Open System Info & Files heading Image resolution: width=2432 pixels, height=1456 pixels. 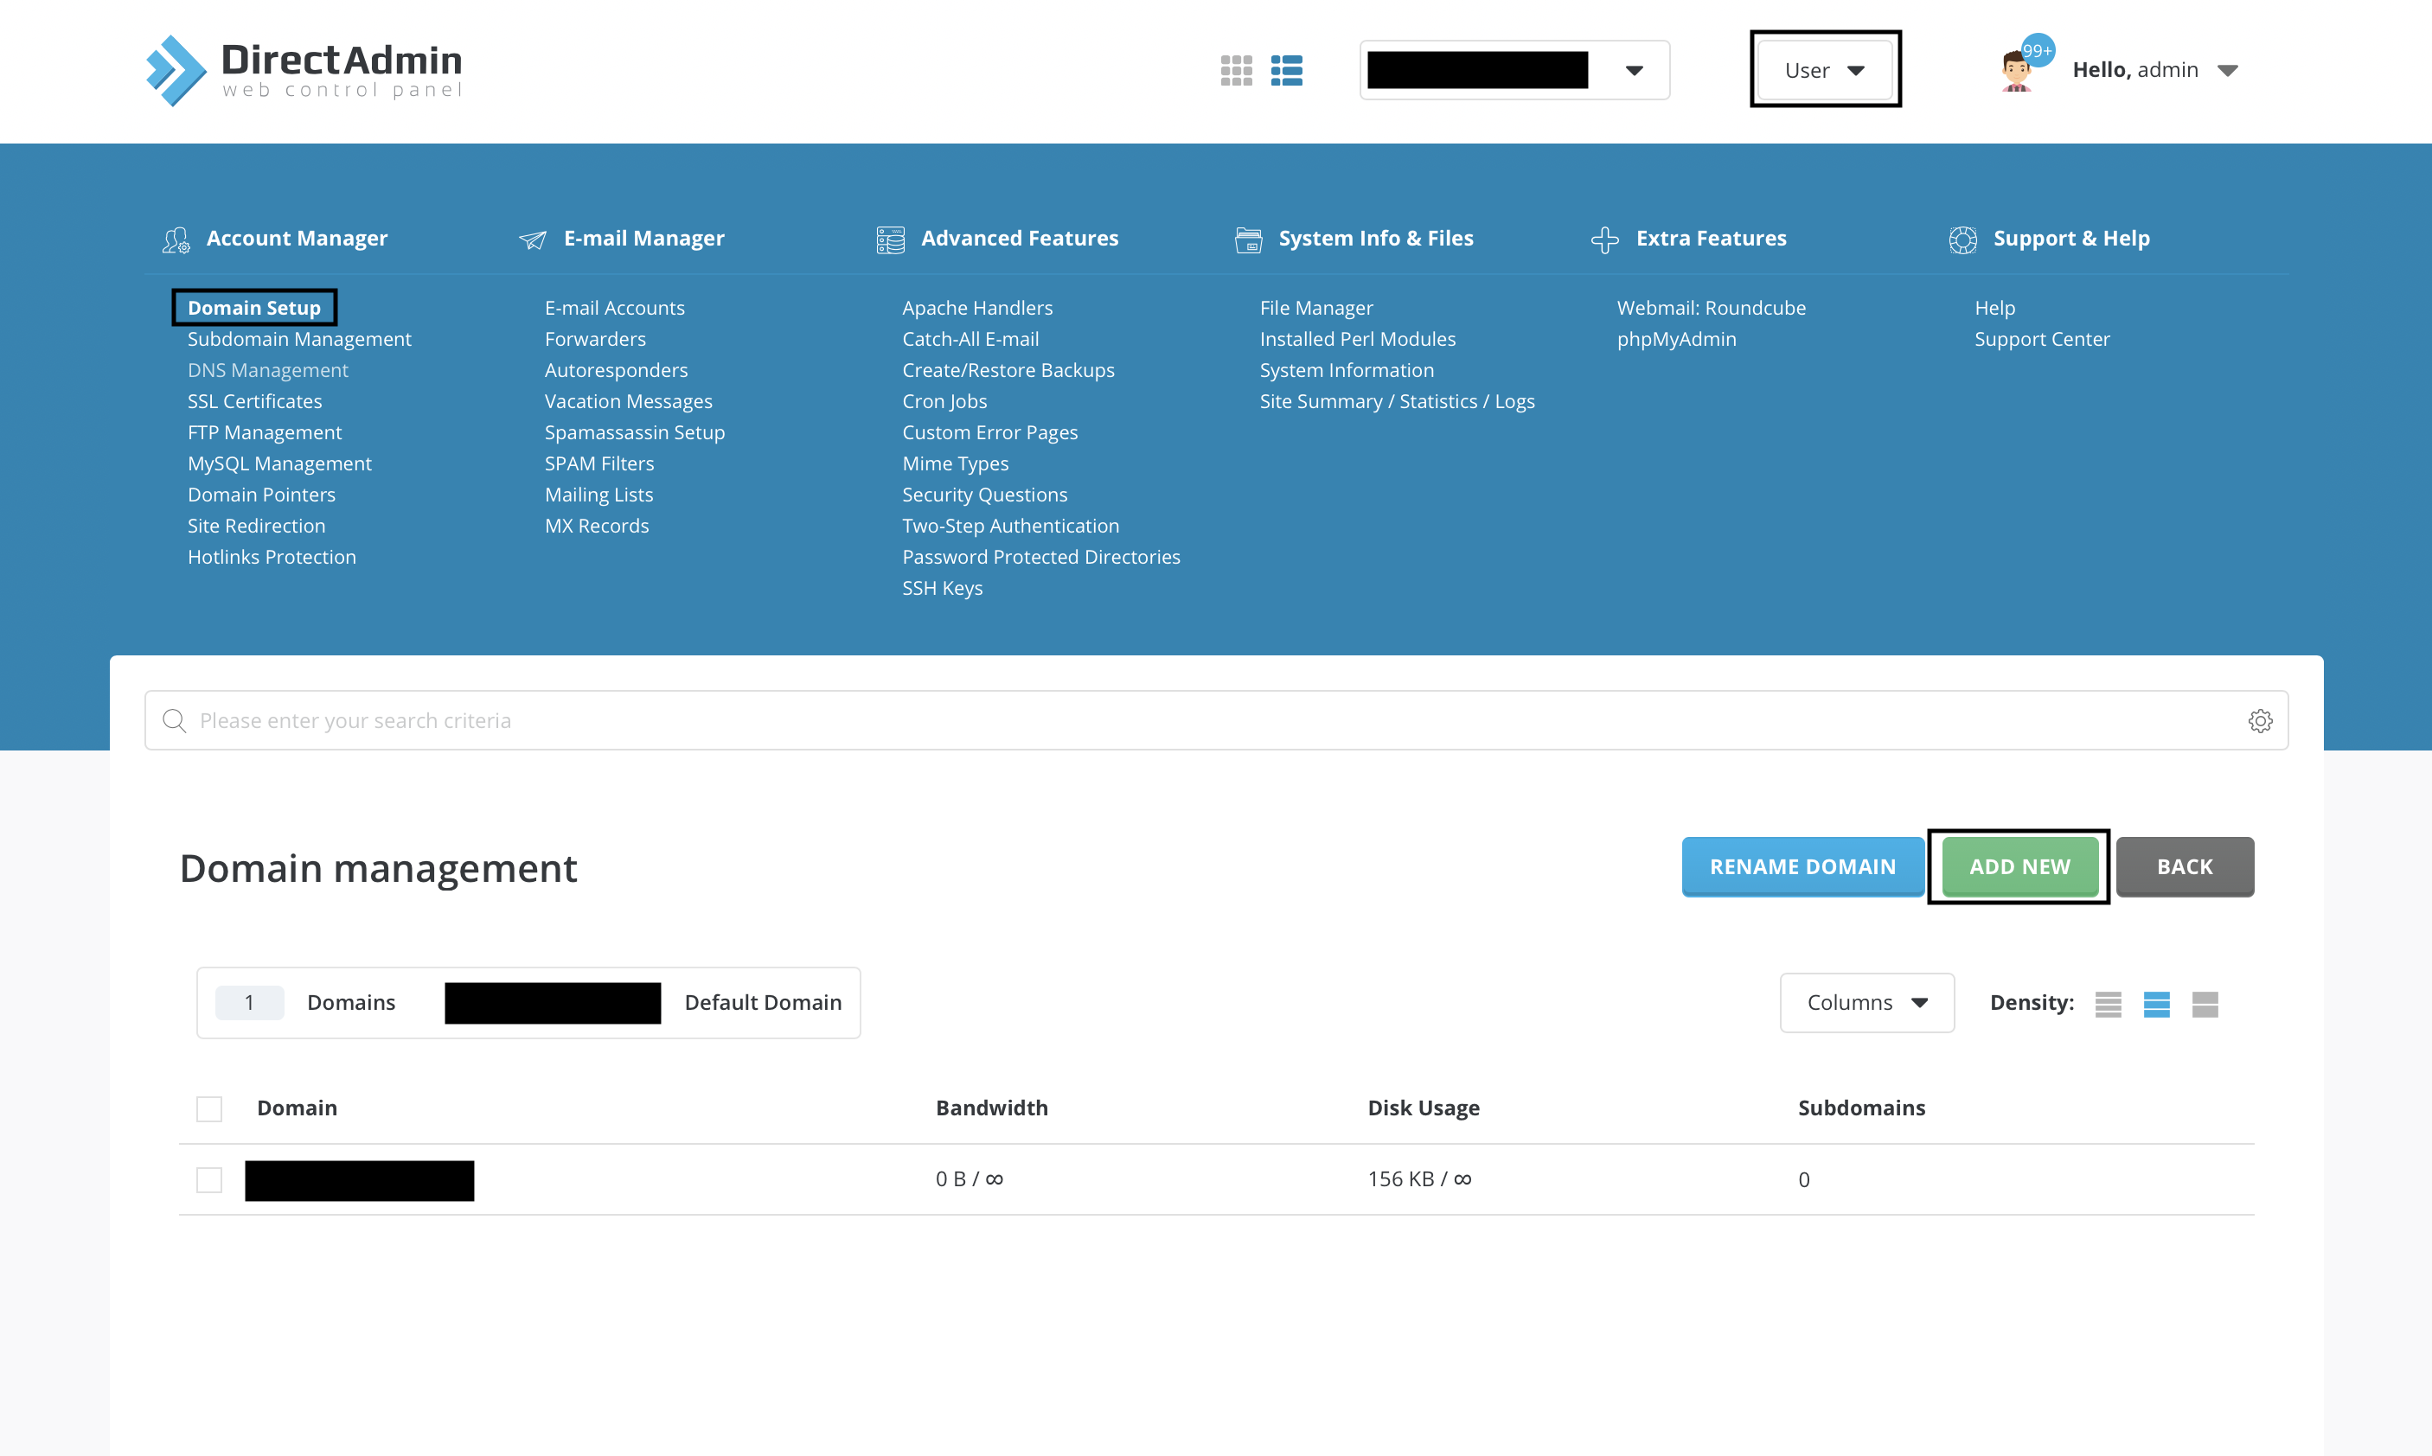pos(1376,239)
